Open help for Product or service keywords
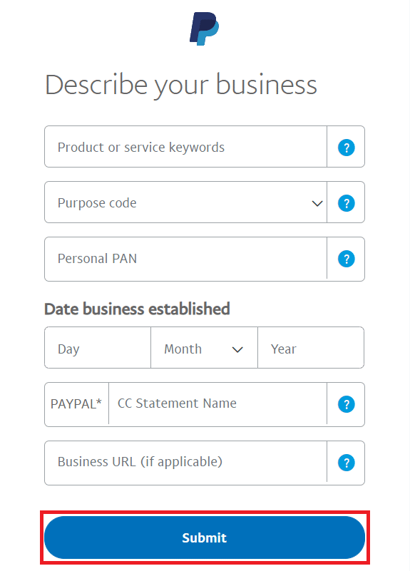The height and width of the screenshot is (571, 410). [347, 148]
